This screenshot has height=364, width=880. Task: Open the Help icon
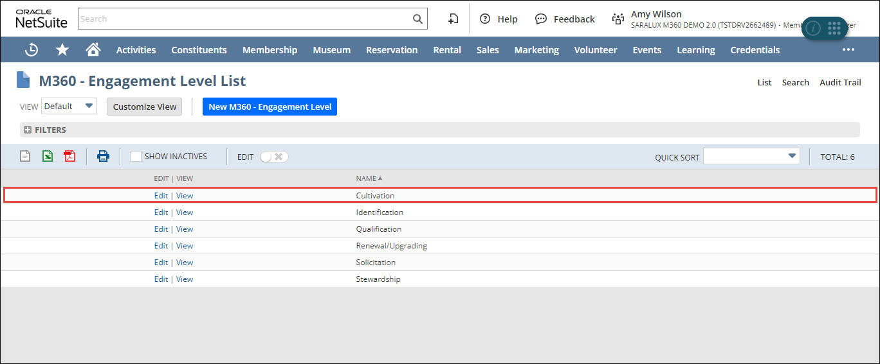[x=486, y=19]
